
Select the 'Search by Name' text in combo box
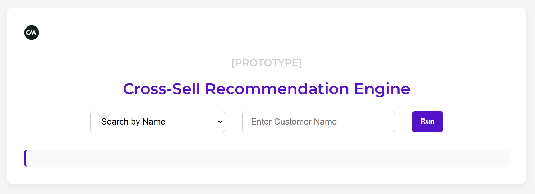coord(133,122)
